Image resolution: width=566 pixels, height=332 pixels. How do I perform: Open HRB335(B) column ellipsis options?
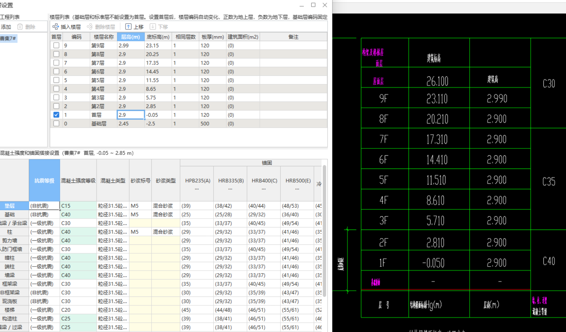(230, 189)
